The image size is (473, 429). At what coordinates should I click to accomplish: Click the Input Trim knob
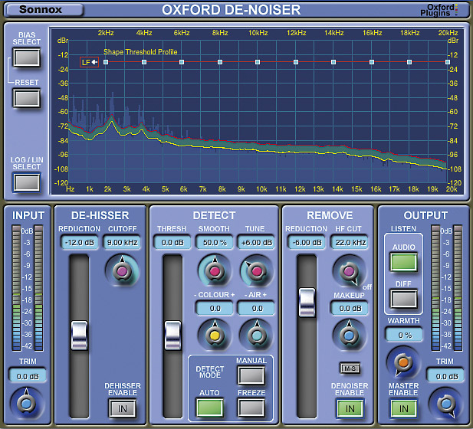point(26,404)
